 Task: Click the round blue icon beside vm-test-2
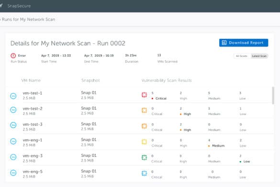pyautogui.click(x=13, y=110)
